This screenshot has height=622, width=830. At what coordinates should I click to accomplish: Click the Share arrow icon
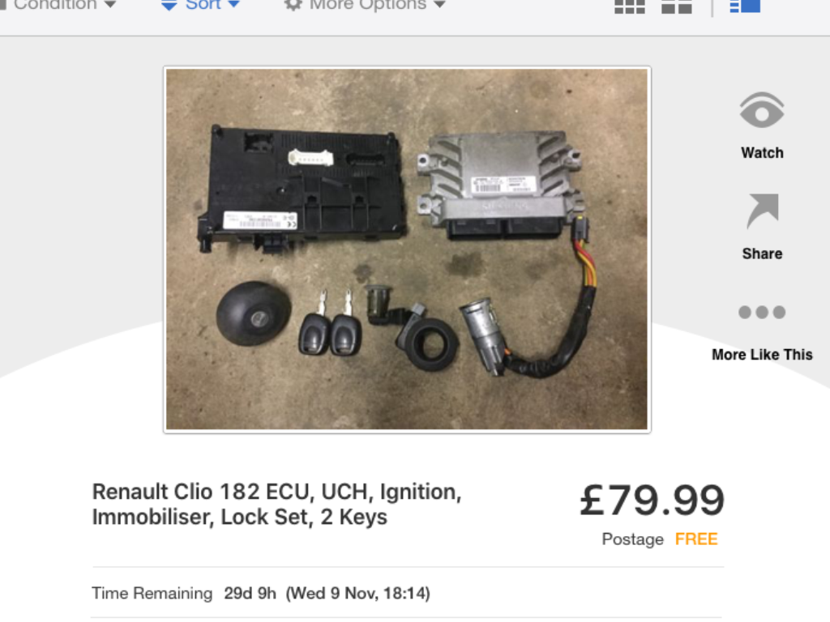pyautogui.click(x=762, y=211)
